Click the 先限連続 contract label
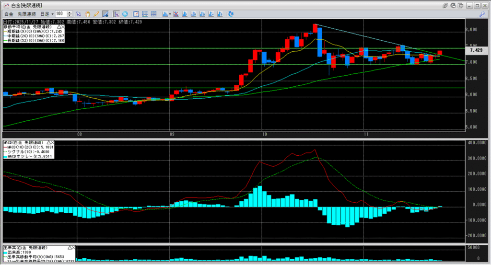Screen dimensions: 491x265 pos(27,14)
